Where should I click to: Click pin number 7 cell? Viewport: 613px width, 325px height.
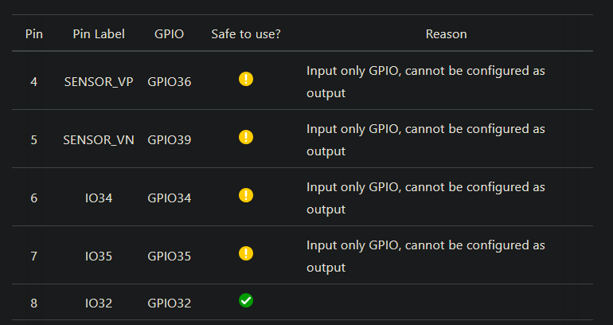34,256
